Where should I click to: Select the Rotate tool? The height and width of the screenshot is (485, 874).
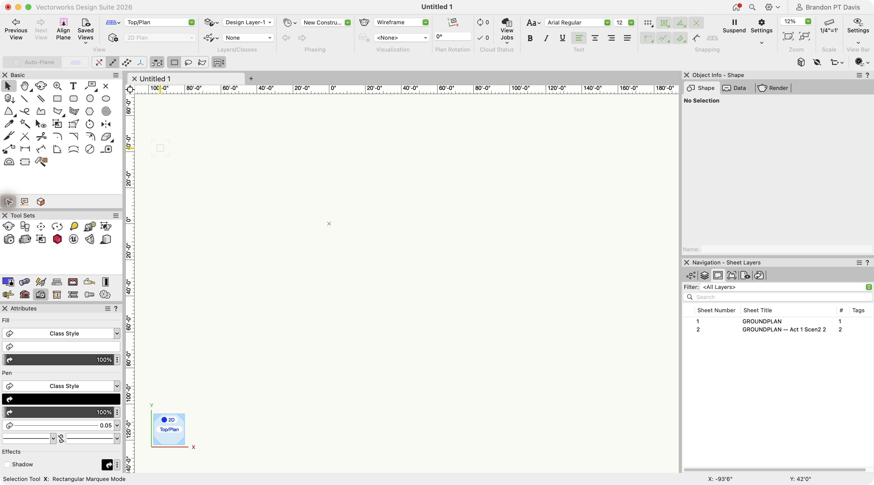pos(90,124)
